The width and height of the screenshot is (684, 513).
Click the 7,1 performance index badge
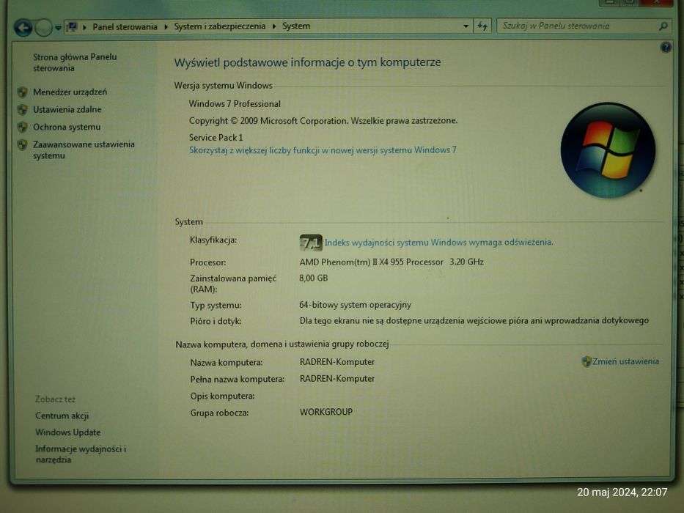coord(311,243)
